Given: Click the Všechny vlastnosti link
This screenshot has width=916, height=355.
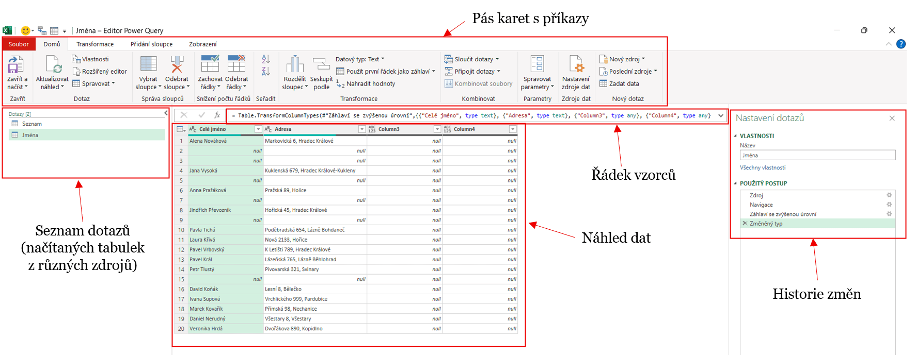Looking at the screenshot, I should coord(762,168).
